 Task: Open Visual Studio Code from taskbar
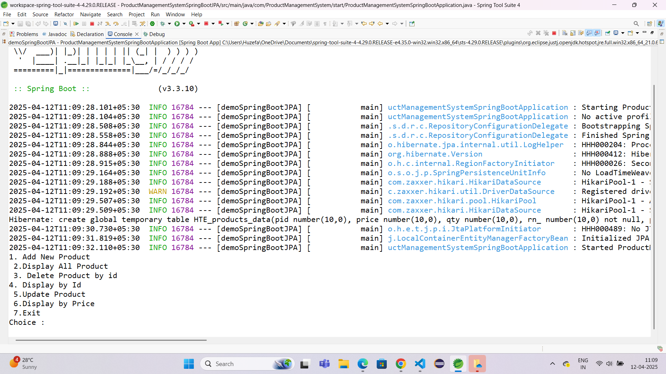[x=420, y=364]
